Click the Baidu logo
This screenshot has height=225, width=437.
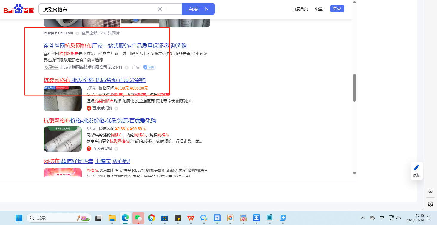[18, 9]
